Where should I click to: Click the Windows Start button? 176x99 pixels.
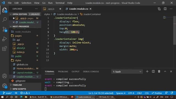point(2,97)
